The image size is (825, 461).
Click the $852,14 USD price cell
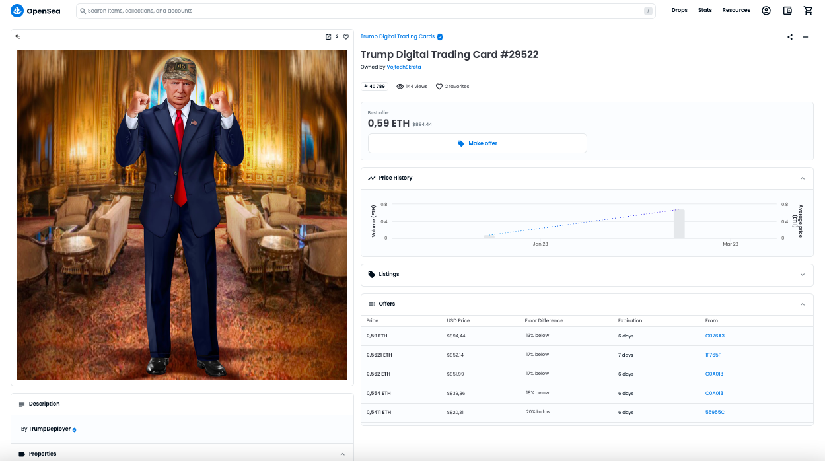tap(456, 355)
